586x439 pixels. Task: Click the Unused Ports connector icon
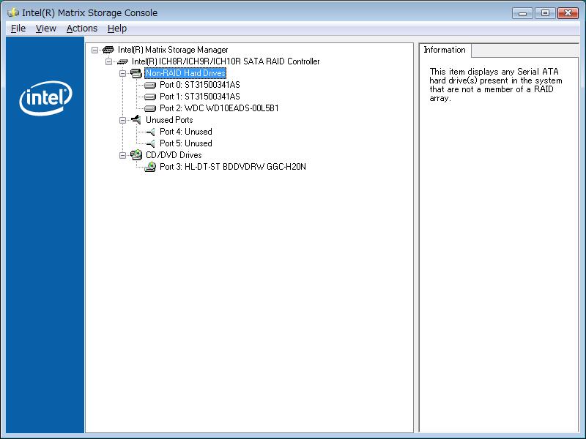[136, 120]
